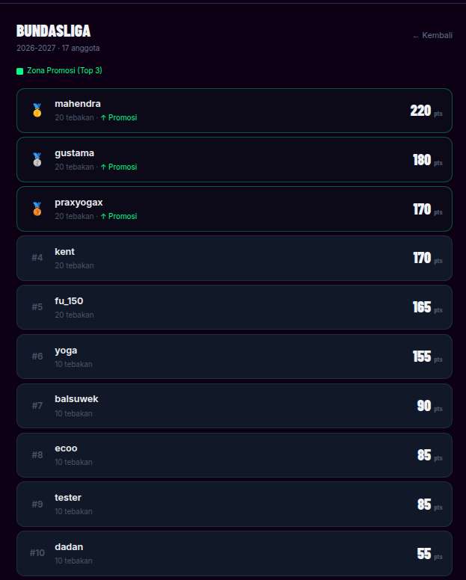The image size is (466, 580).
Task: Click the Promosi arrow under praxyogax
Action: 103,216
